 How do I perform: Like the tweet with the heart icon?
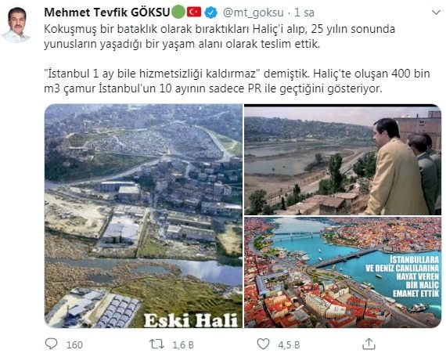coord(263,344)
